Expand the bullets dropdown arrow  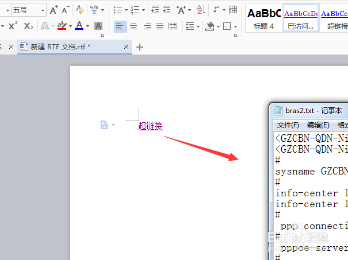pos(126,10)
